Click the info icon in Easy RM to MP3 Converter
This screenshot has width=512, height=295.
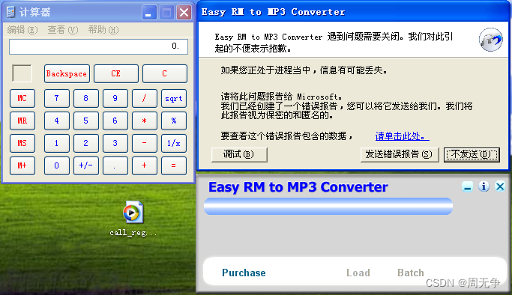(484, 186)
